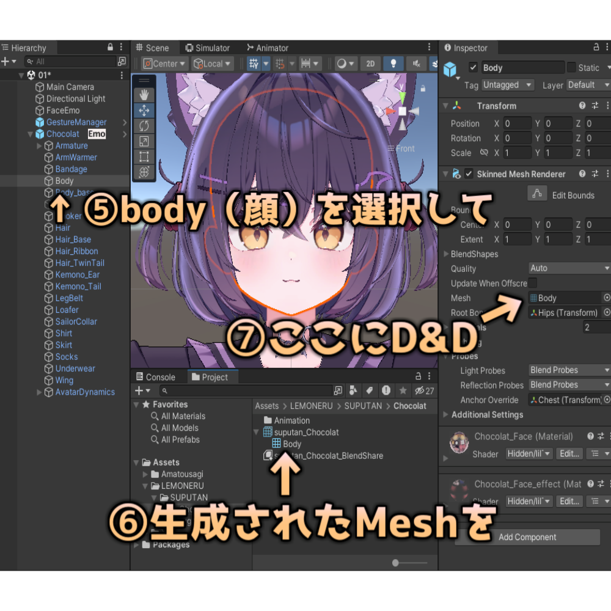Open Root Bone object picker circle
This screenshot has height=611, width=611.
click(x=607, y=312)
